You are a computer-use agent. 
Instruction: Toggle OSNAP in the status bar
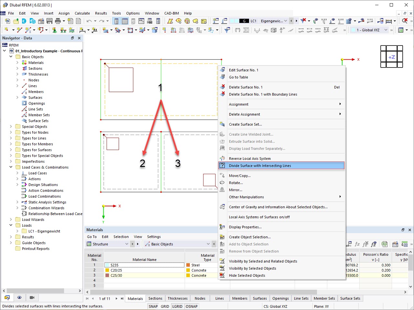(191, 306)
